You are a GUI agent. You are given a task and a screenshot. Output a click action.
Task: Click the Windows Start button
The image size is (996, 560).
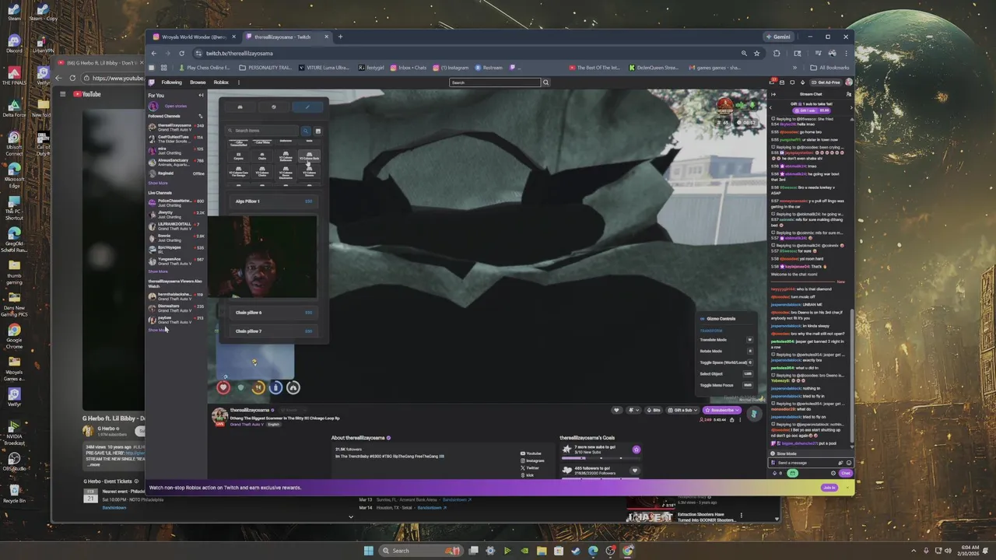pyautogui.click(x=368, y=551)
